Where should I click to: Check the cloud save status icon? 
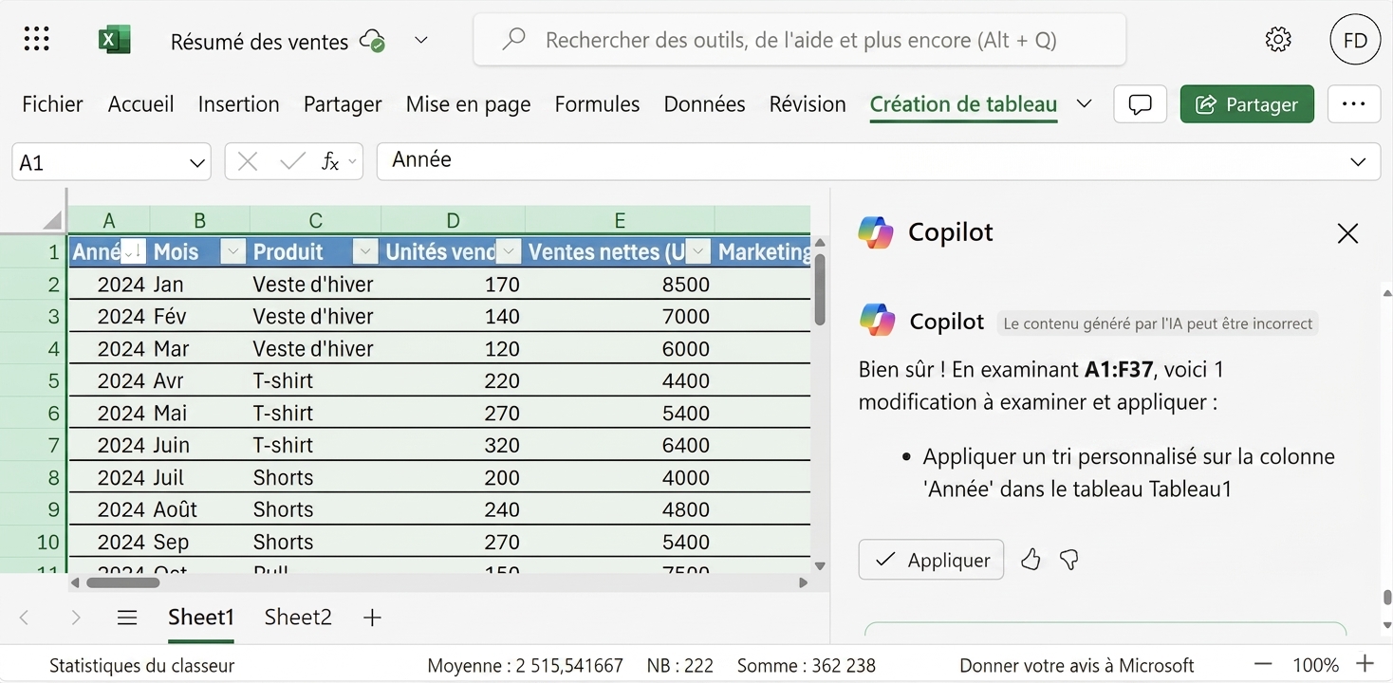(371, 41)
